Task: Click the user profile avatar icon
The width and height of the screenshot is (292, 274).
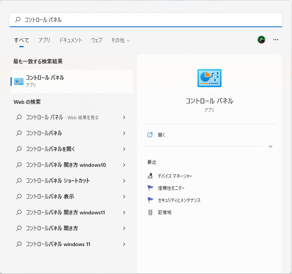Action: click(261, 40)
